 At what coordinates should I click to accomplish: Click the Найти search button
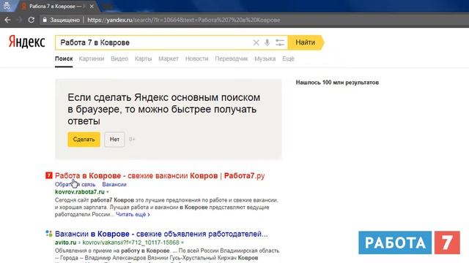click(306, 42)
